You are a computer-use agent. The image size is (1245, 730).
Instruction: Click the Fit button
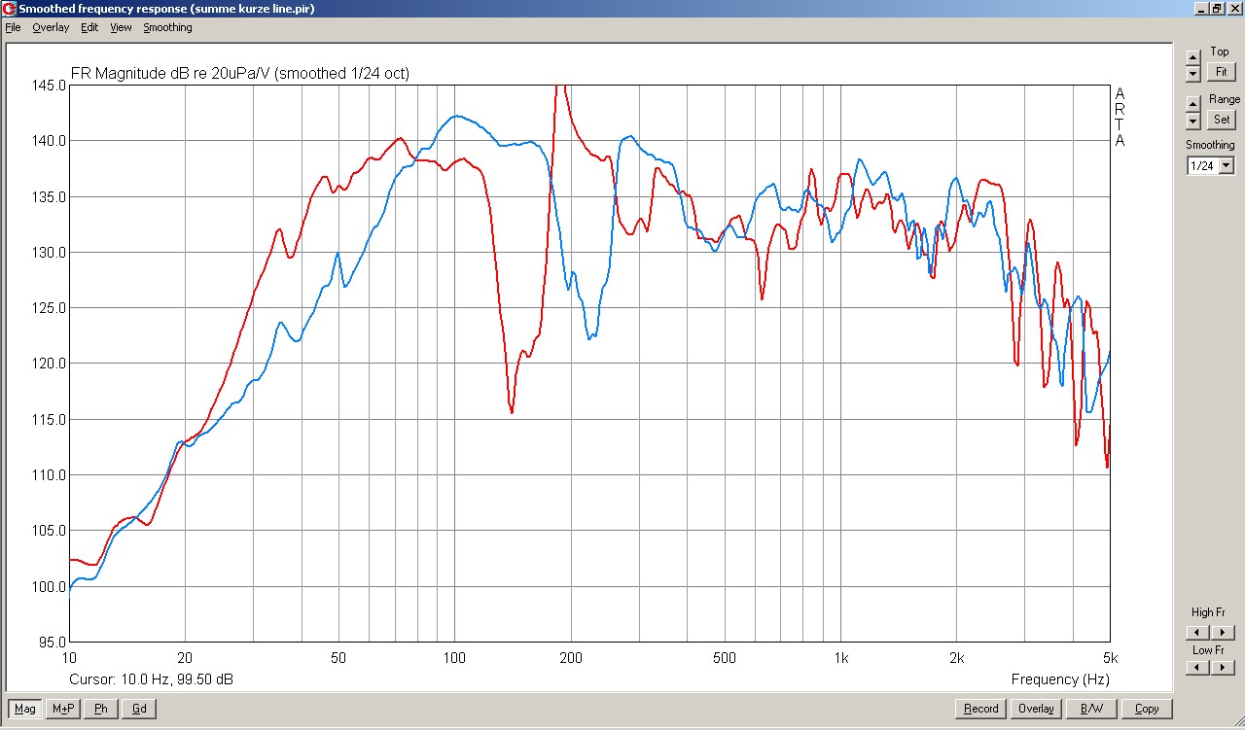tap(1221, 72)
